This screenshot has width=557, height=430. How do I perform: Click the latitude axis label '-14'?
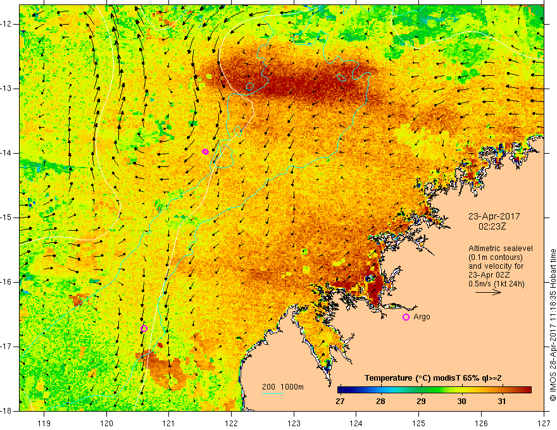pyautogui.click(x=7, y=153)
